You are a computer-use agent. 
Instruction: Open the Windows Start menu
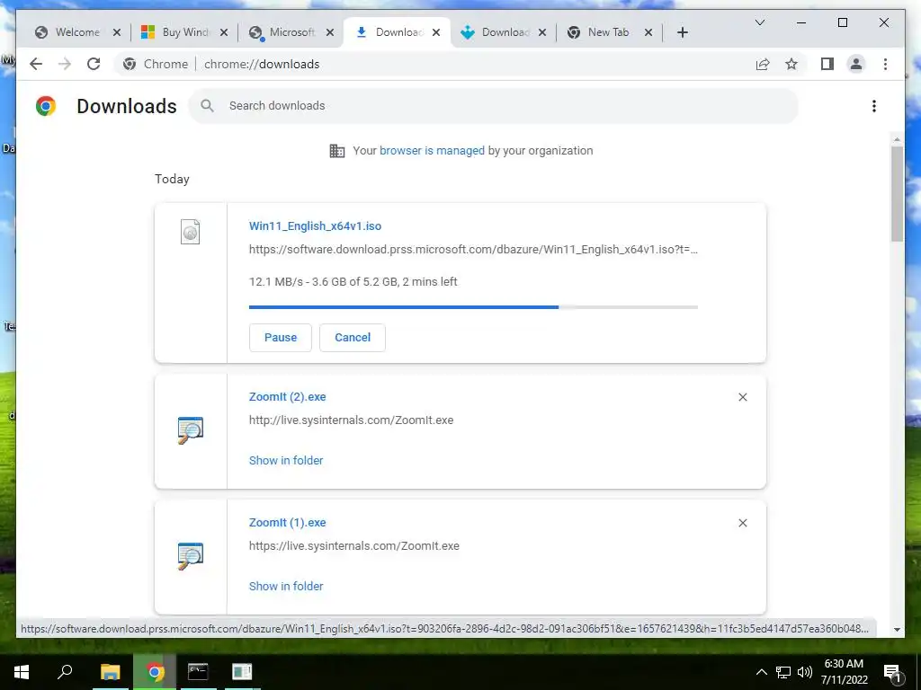tap(22, 672)
